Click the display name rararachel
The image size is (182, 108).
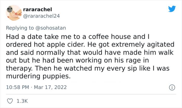tap(37, 9)
